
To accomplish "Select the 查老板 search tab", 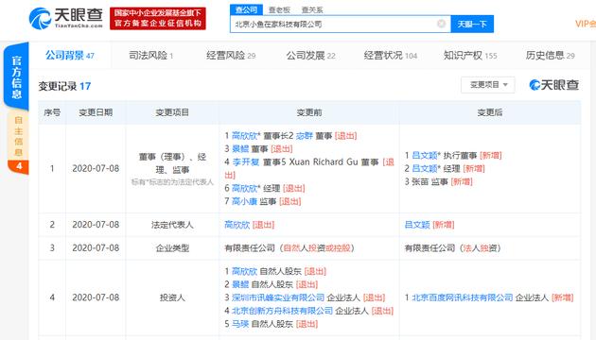I will tap(279, 9).
